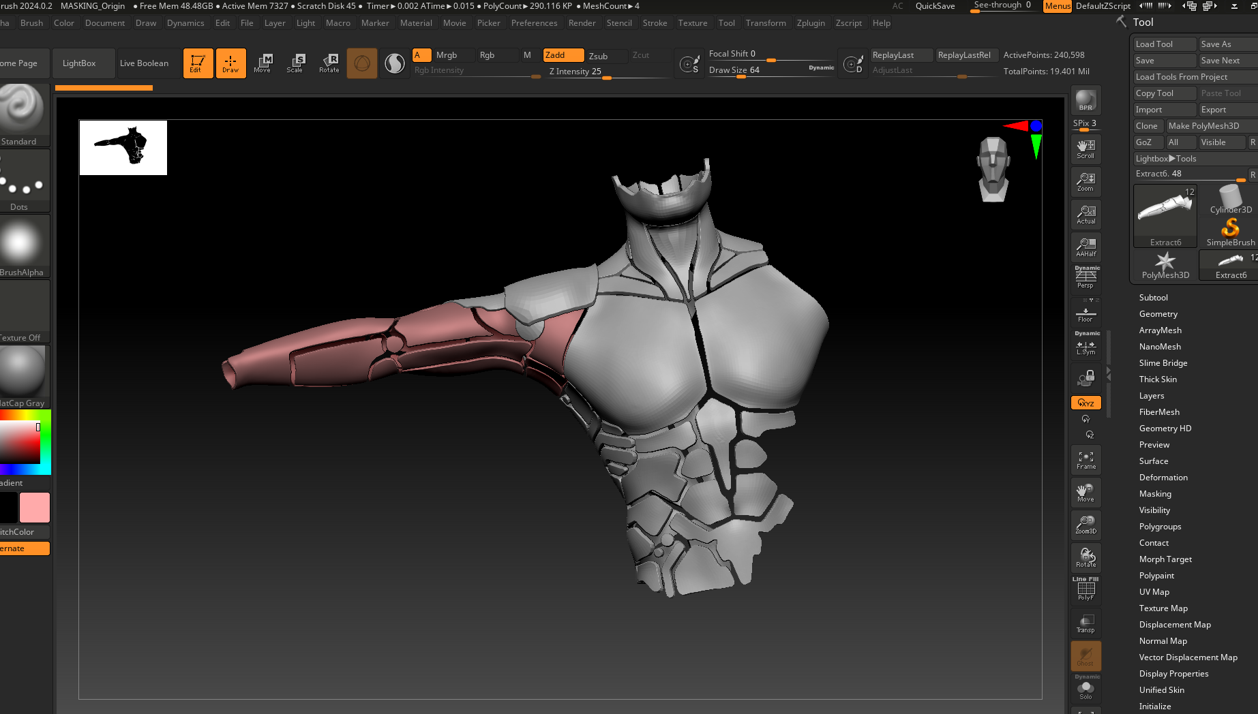The width and height of the screenshot is (1258, 714).
Task: Toggle Live Boolean
Action: point(144,63)
